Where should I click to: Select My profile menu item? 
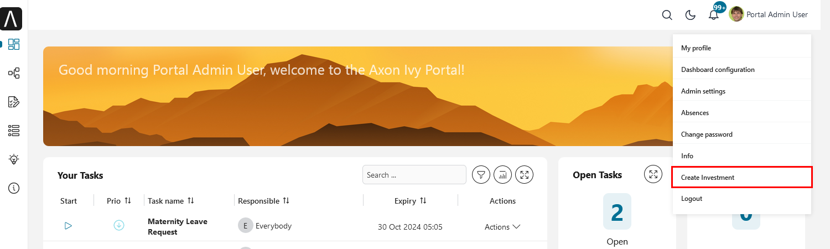742,48
